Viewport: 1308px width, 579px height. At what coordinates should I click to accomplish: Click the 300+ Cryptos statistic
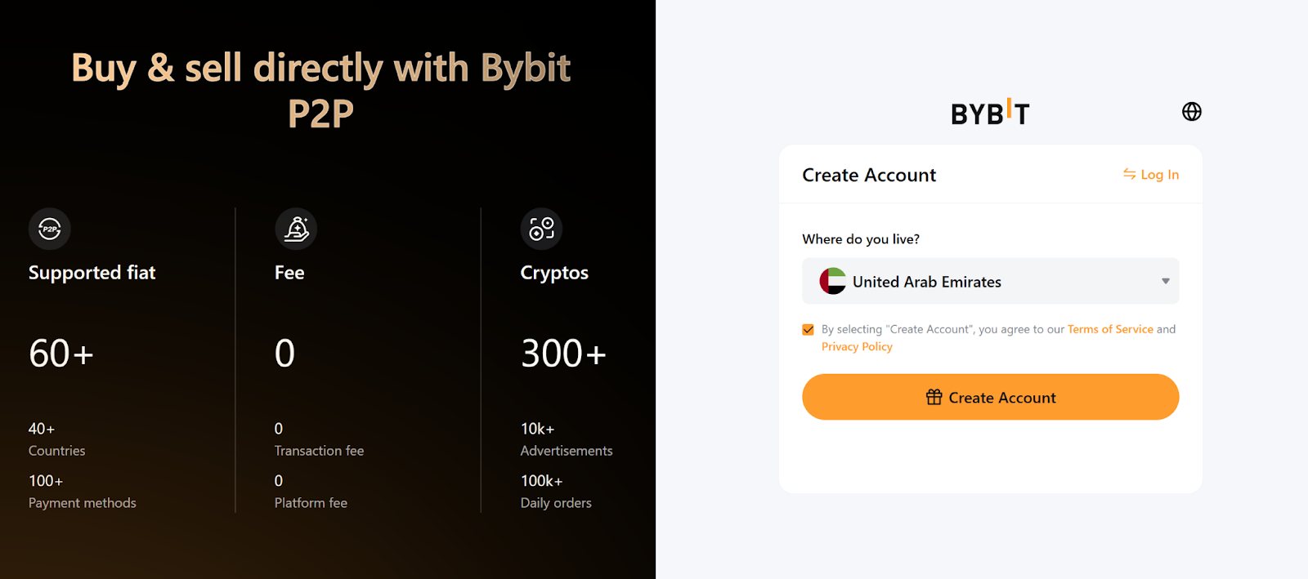pos(563,353)
